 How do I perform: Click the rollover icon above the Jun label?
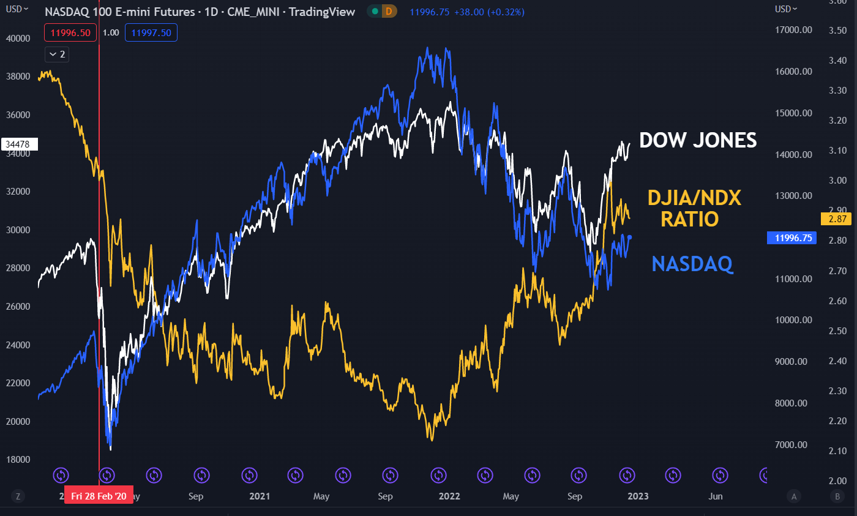(720, 475)
